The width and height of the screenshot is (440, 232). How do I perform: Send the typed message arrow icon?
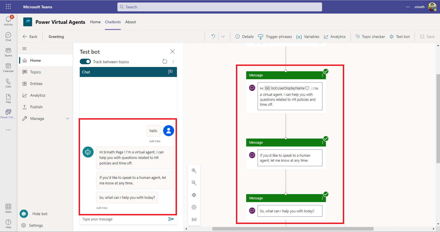(x=171, y=219)
